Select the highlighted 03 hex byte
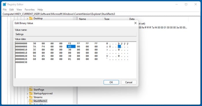 (71, 47)
